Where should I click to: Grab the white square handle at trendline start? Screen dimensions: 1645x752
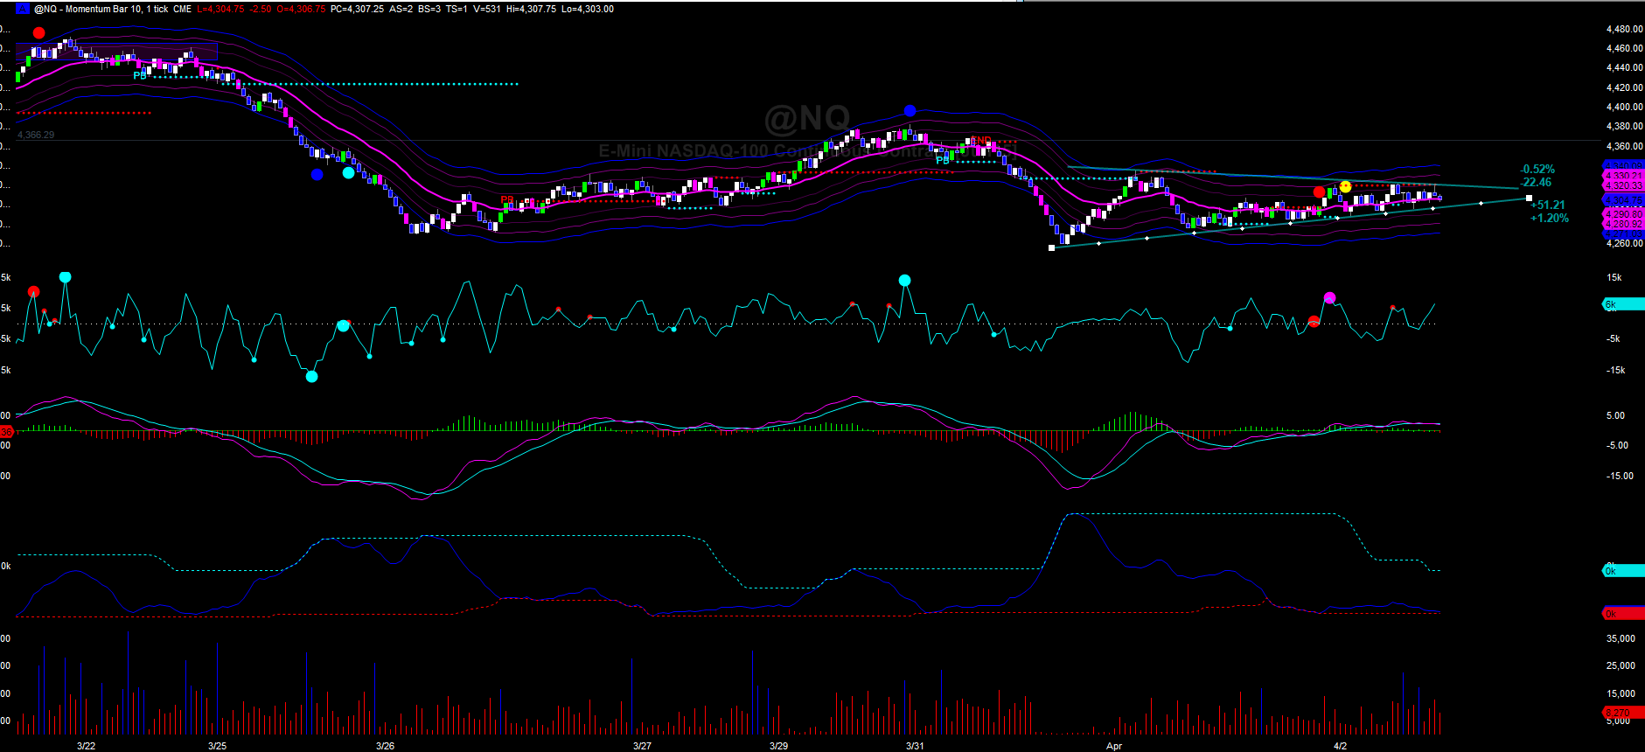pos(1052,248)
